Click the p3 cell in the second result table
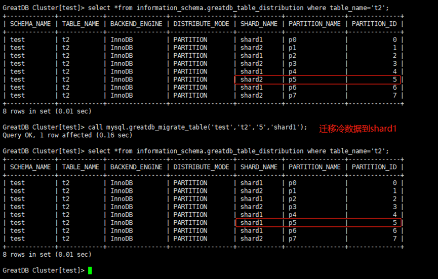Screen dimensions: 438x279 [x=293, y=207]
